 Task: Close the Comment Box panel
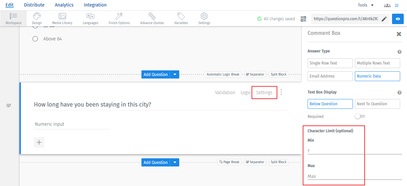(x=399, y=34)
